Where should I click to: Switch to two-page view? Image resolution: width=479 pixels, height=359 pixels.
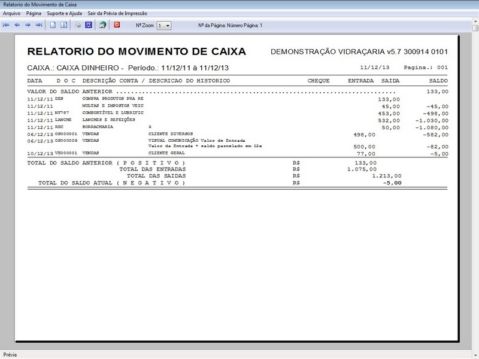[65, 24]
